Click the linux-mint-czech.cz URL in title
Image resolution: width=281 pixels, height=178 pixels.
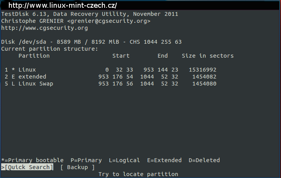63,5
